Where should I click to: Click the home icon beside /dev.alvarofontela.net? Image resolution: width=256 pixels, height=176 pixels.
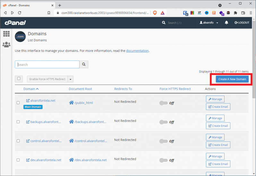[71, 160]
